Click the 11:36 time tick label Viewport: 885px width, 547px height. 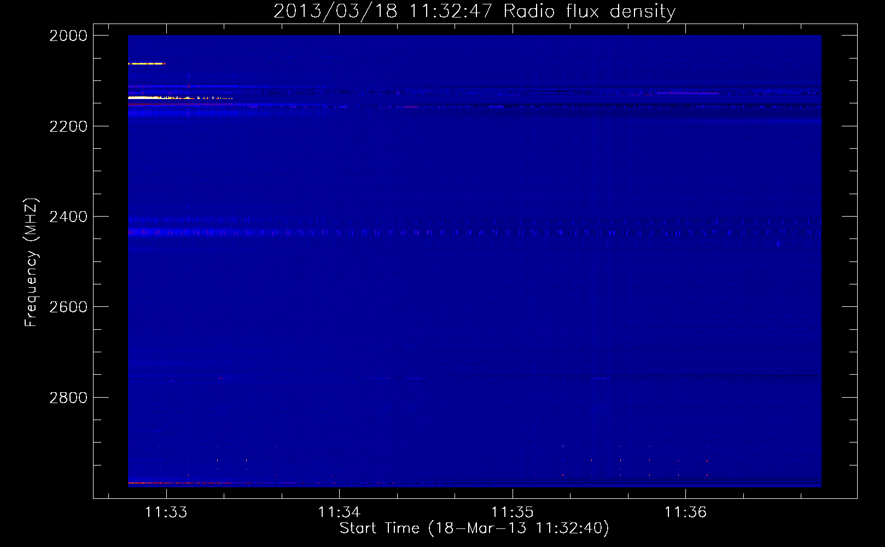click(685, 512)
